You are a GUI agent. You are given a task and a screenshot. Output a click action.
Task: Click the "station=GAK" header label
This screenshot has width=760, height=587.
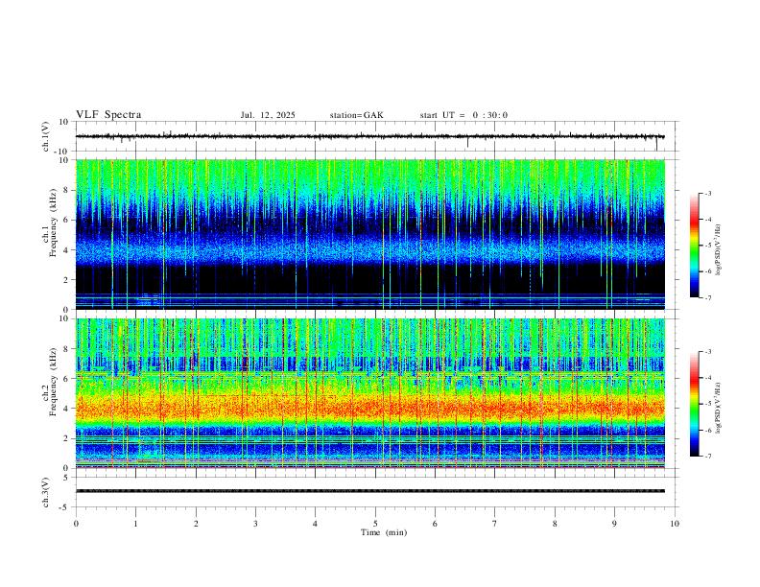pos(356,115)
